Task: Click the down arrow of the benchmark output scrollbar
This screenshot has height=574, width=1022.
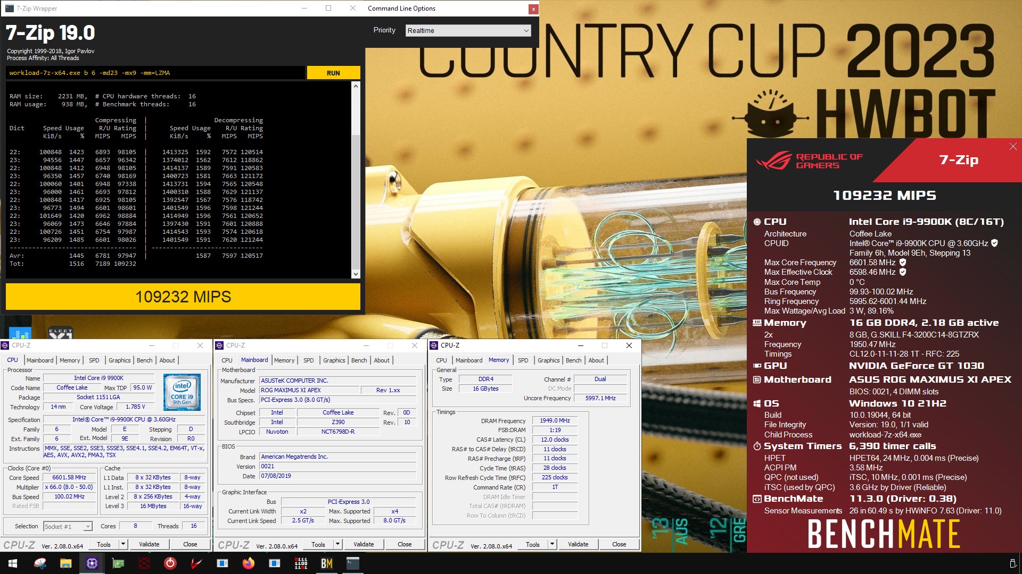Action: click(x=356, y=274)
